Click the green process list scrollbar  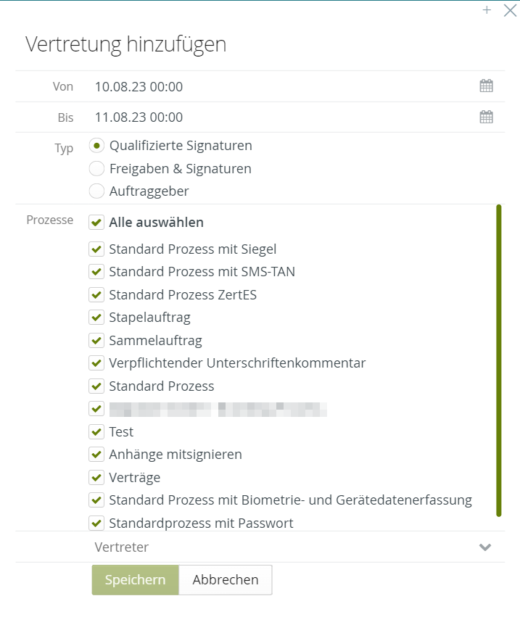pos(499,360)
